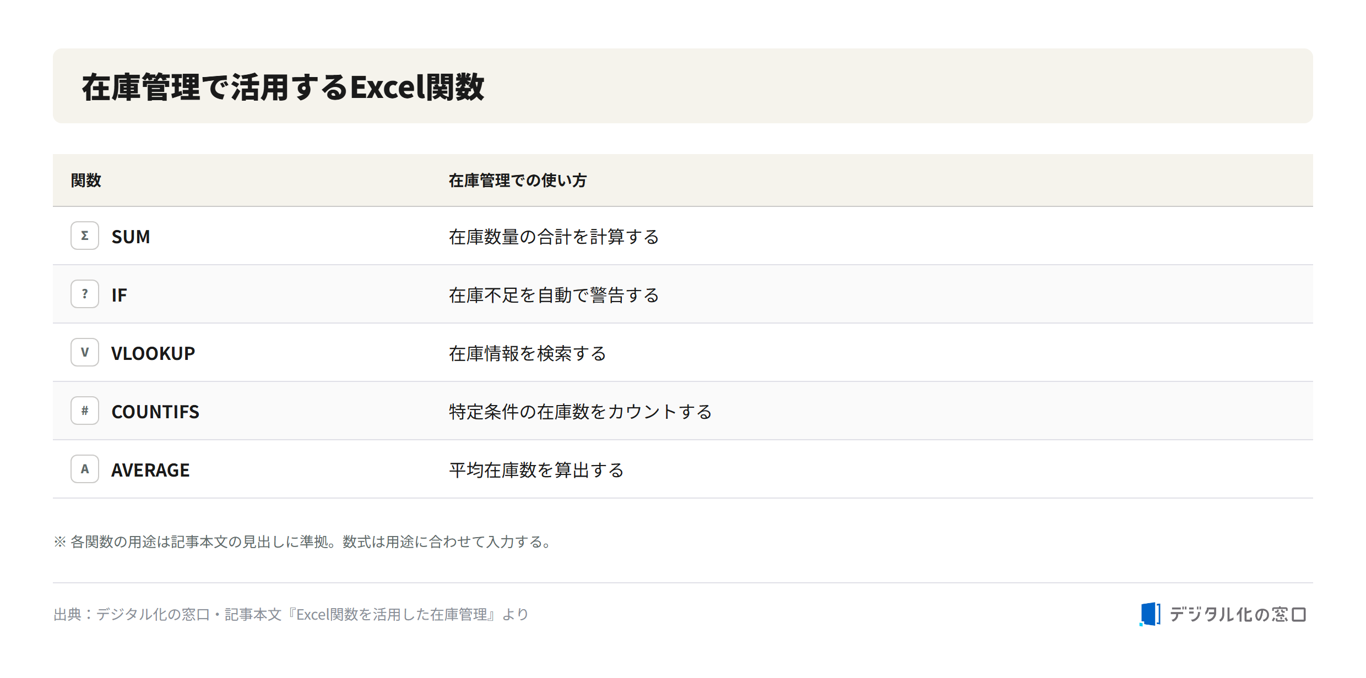Select the SUM function name

131,237
